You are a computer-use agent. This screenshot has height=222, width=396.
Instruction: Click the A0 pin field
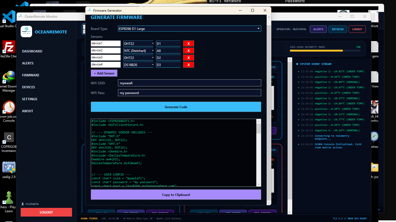pyautogui.click(x=168, y=51)
